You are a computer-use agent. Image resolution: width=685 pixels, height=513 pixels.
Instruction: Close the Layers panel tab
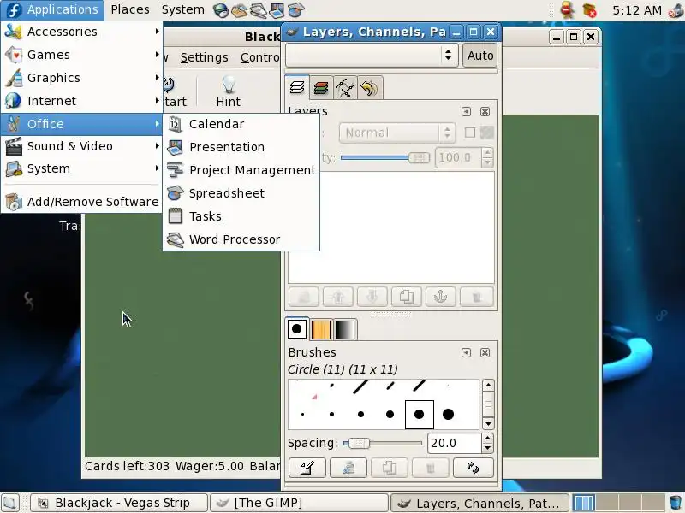click(485, 112)
